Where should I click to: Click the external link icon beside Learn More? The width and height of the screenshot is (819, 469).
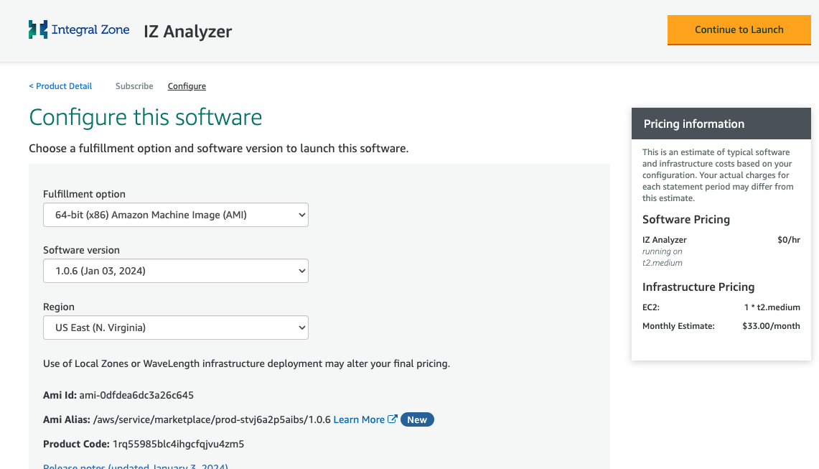pyautogui.click(x=392, y=419)
